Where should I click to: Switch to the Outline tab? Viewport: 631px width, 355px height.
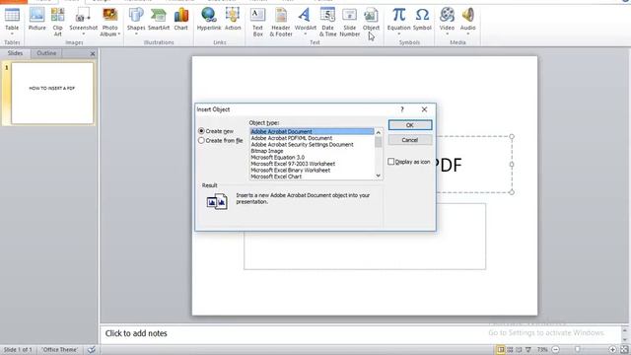click(x=46, y=53)
